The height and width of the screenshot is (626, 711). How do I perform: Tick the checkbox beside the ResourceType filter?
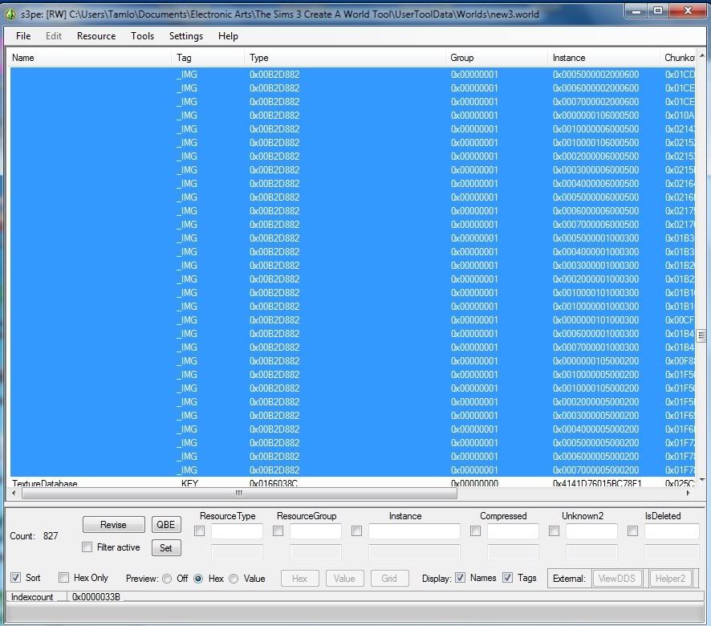click(200, 531)
